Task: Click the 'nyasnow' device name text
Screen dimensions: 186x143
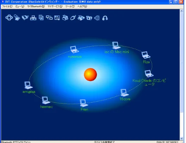Action: (75, 56)
